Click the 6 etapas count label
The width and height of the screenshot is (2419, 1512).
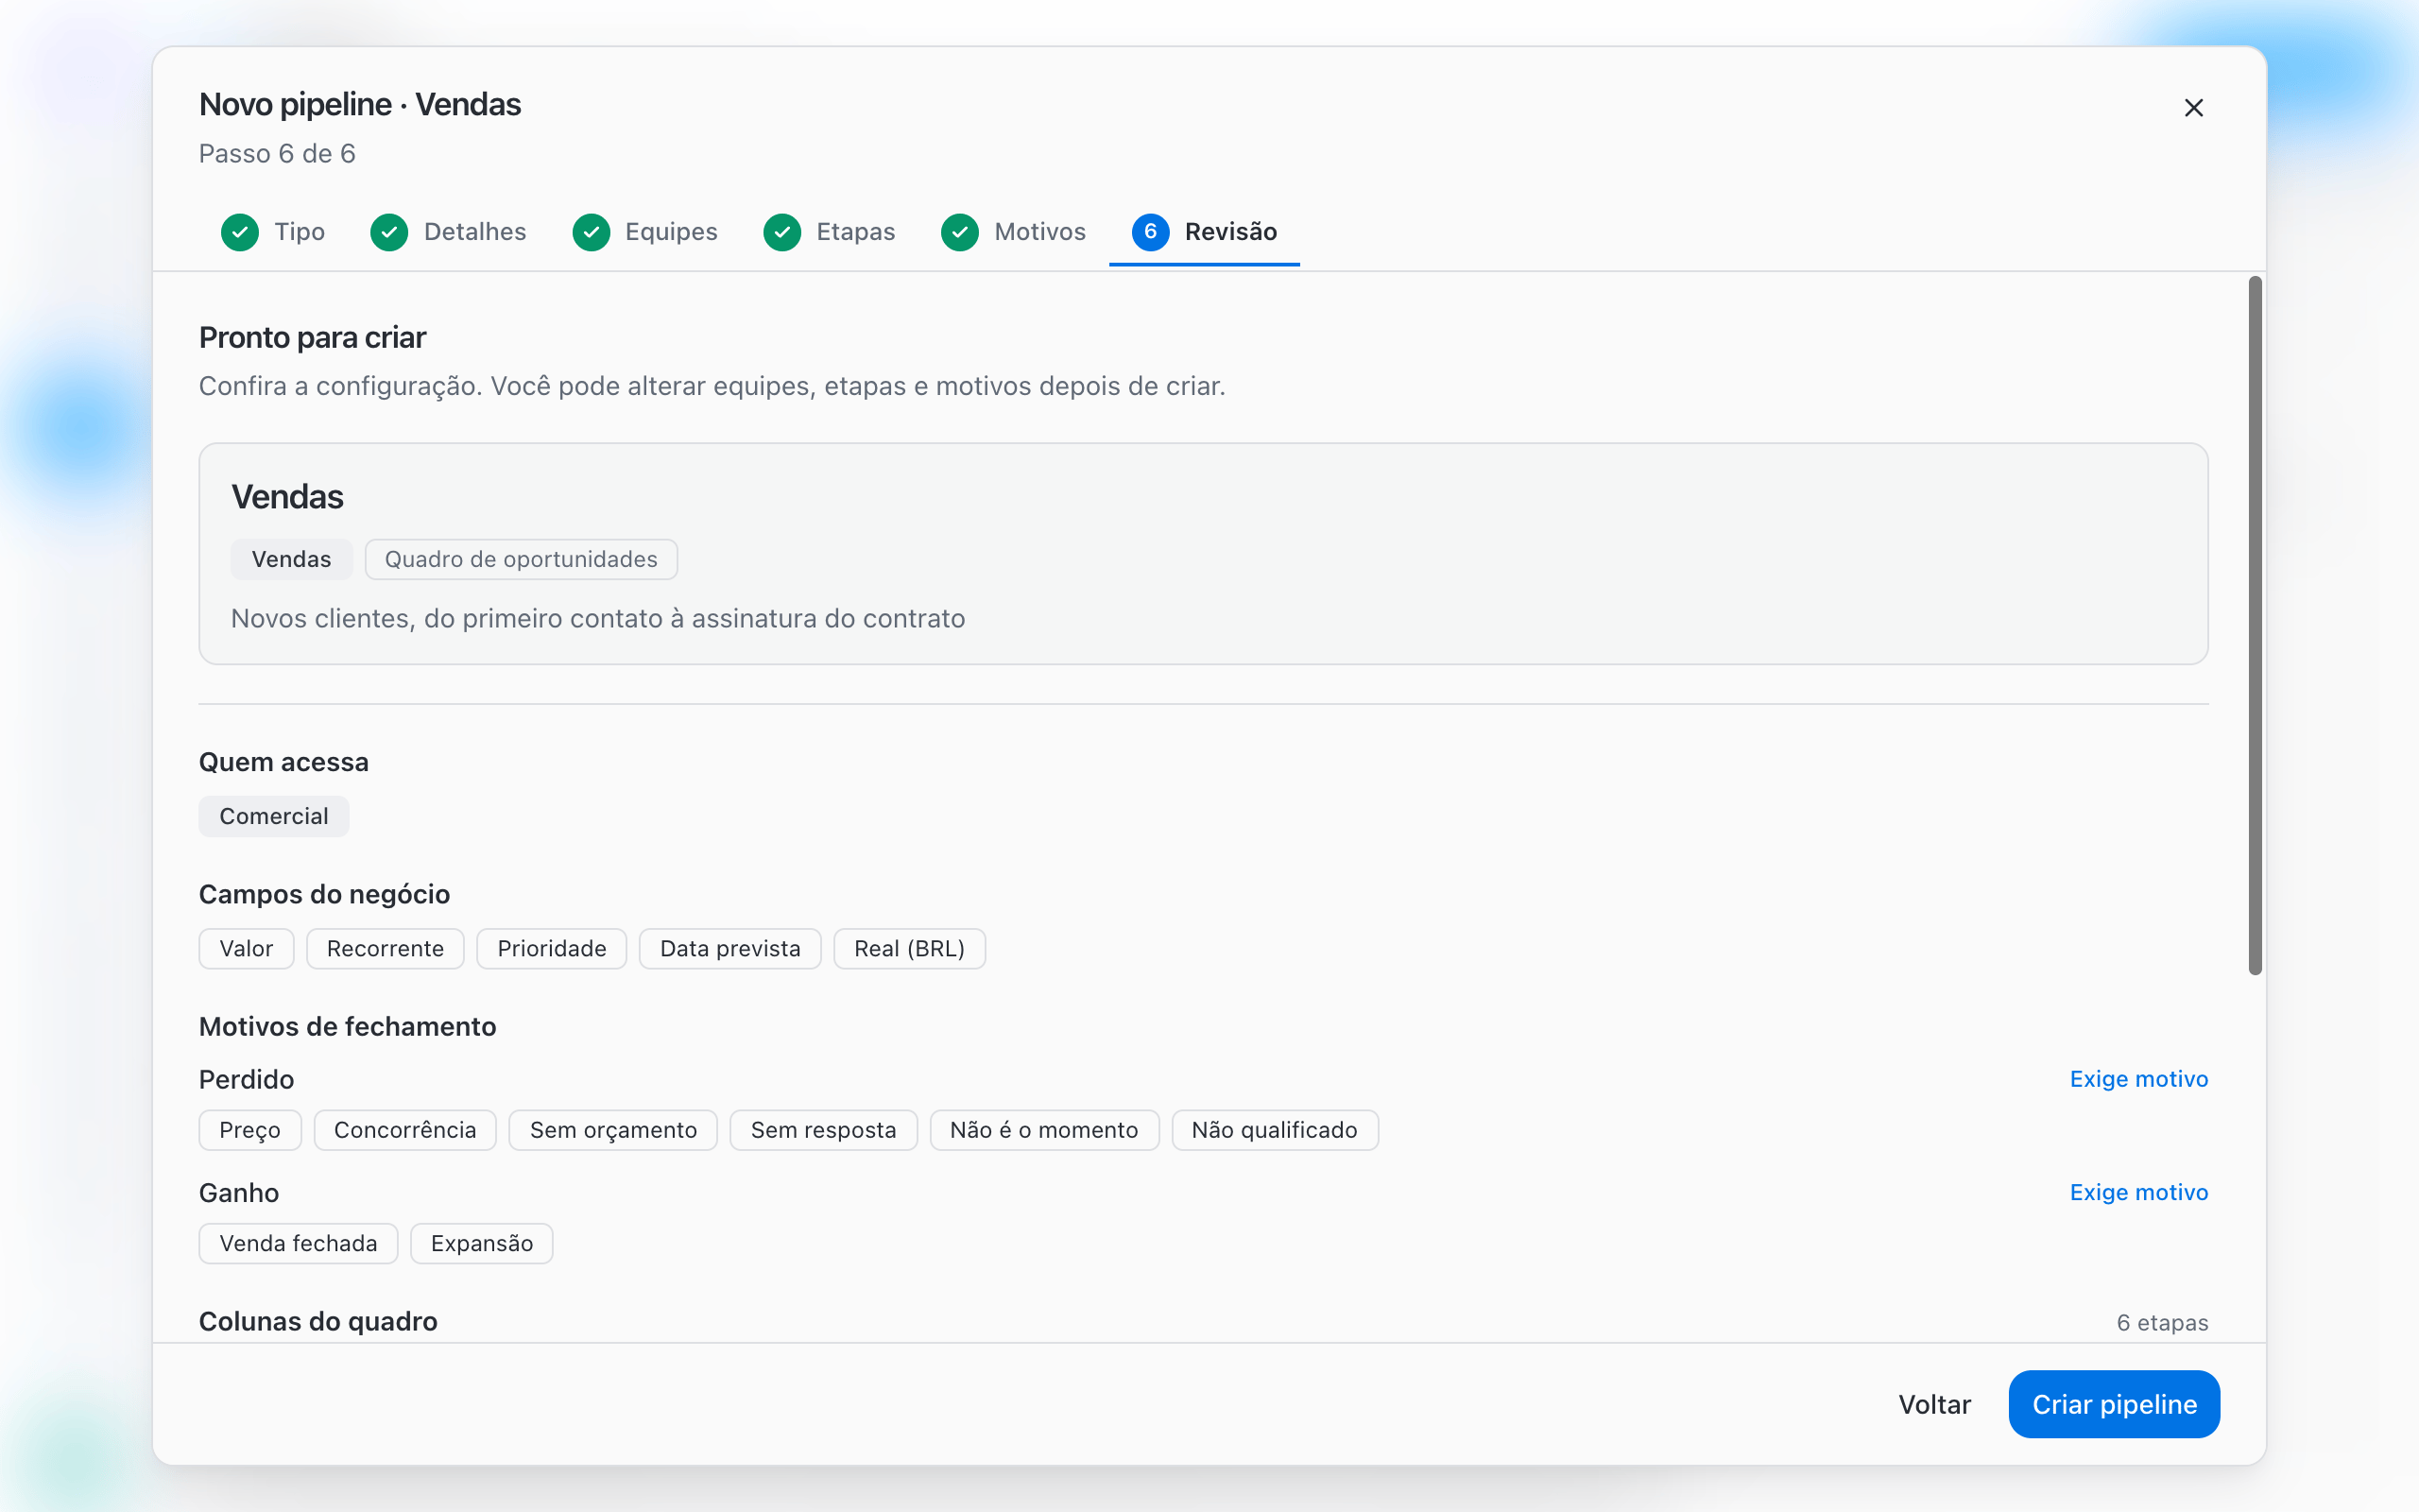2162,1322
